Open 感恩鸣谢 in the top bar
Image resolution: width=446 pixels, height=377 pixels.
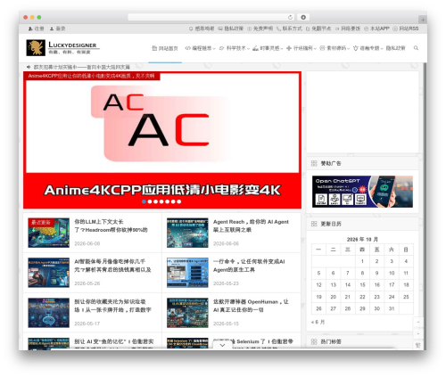pyautogui.click(x=202, y=29)
